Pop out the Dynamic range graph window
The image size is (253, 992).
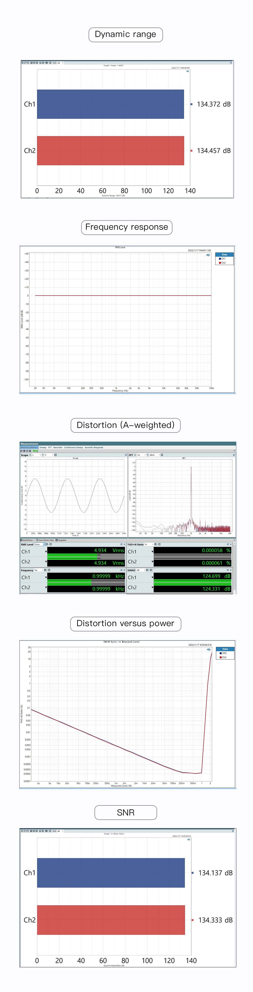(x=231, y=63)
